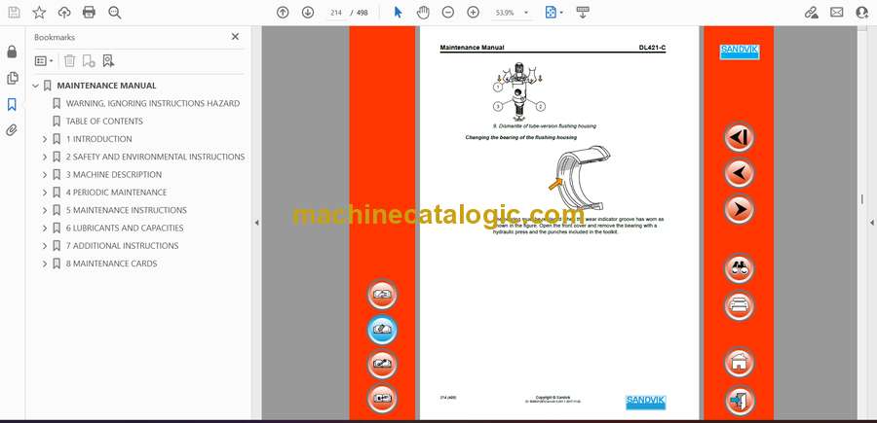Click the Save file icon
The width and height of the screenshot is (877, 423).
pos(14,13)
